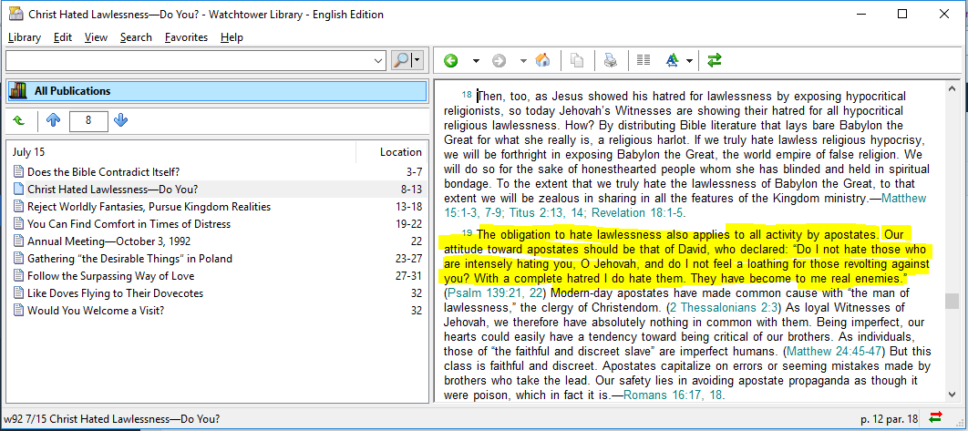Screen dimensions: 968x431
Task: Click the Print icon
Action: point(611,60)
